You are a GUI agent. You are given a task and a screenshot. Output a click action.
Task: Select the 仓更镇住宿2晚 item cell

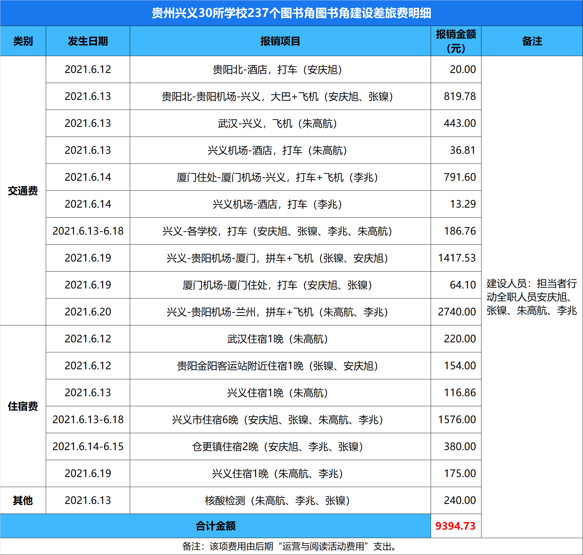[277, 447]
